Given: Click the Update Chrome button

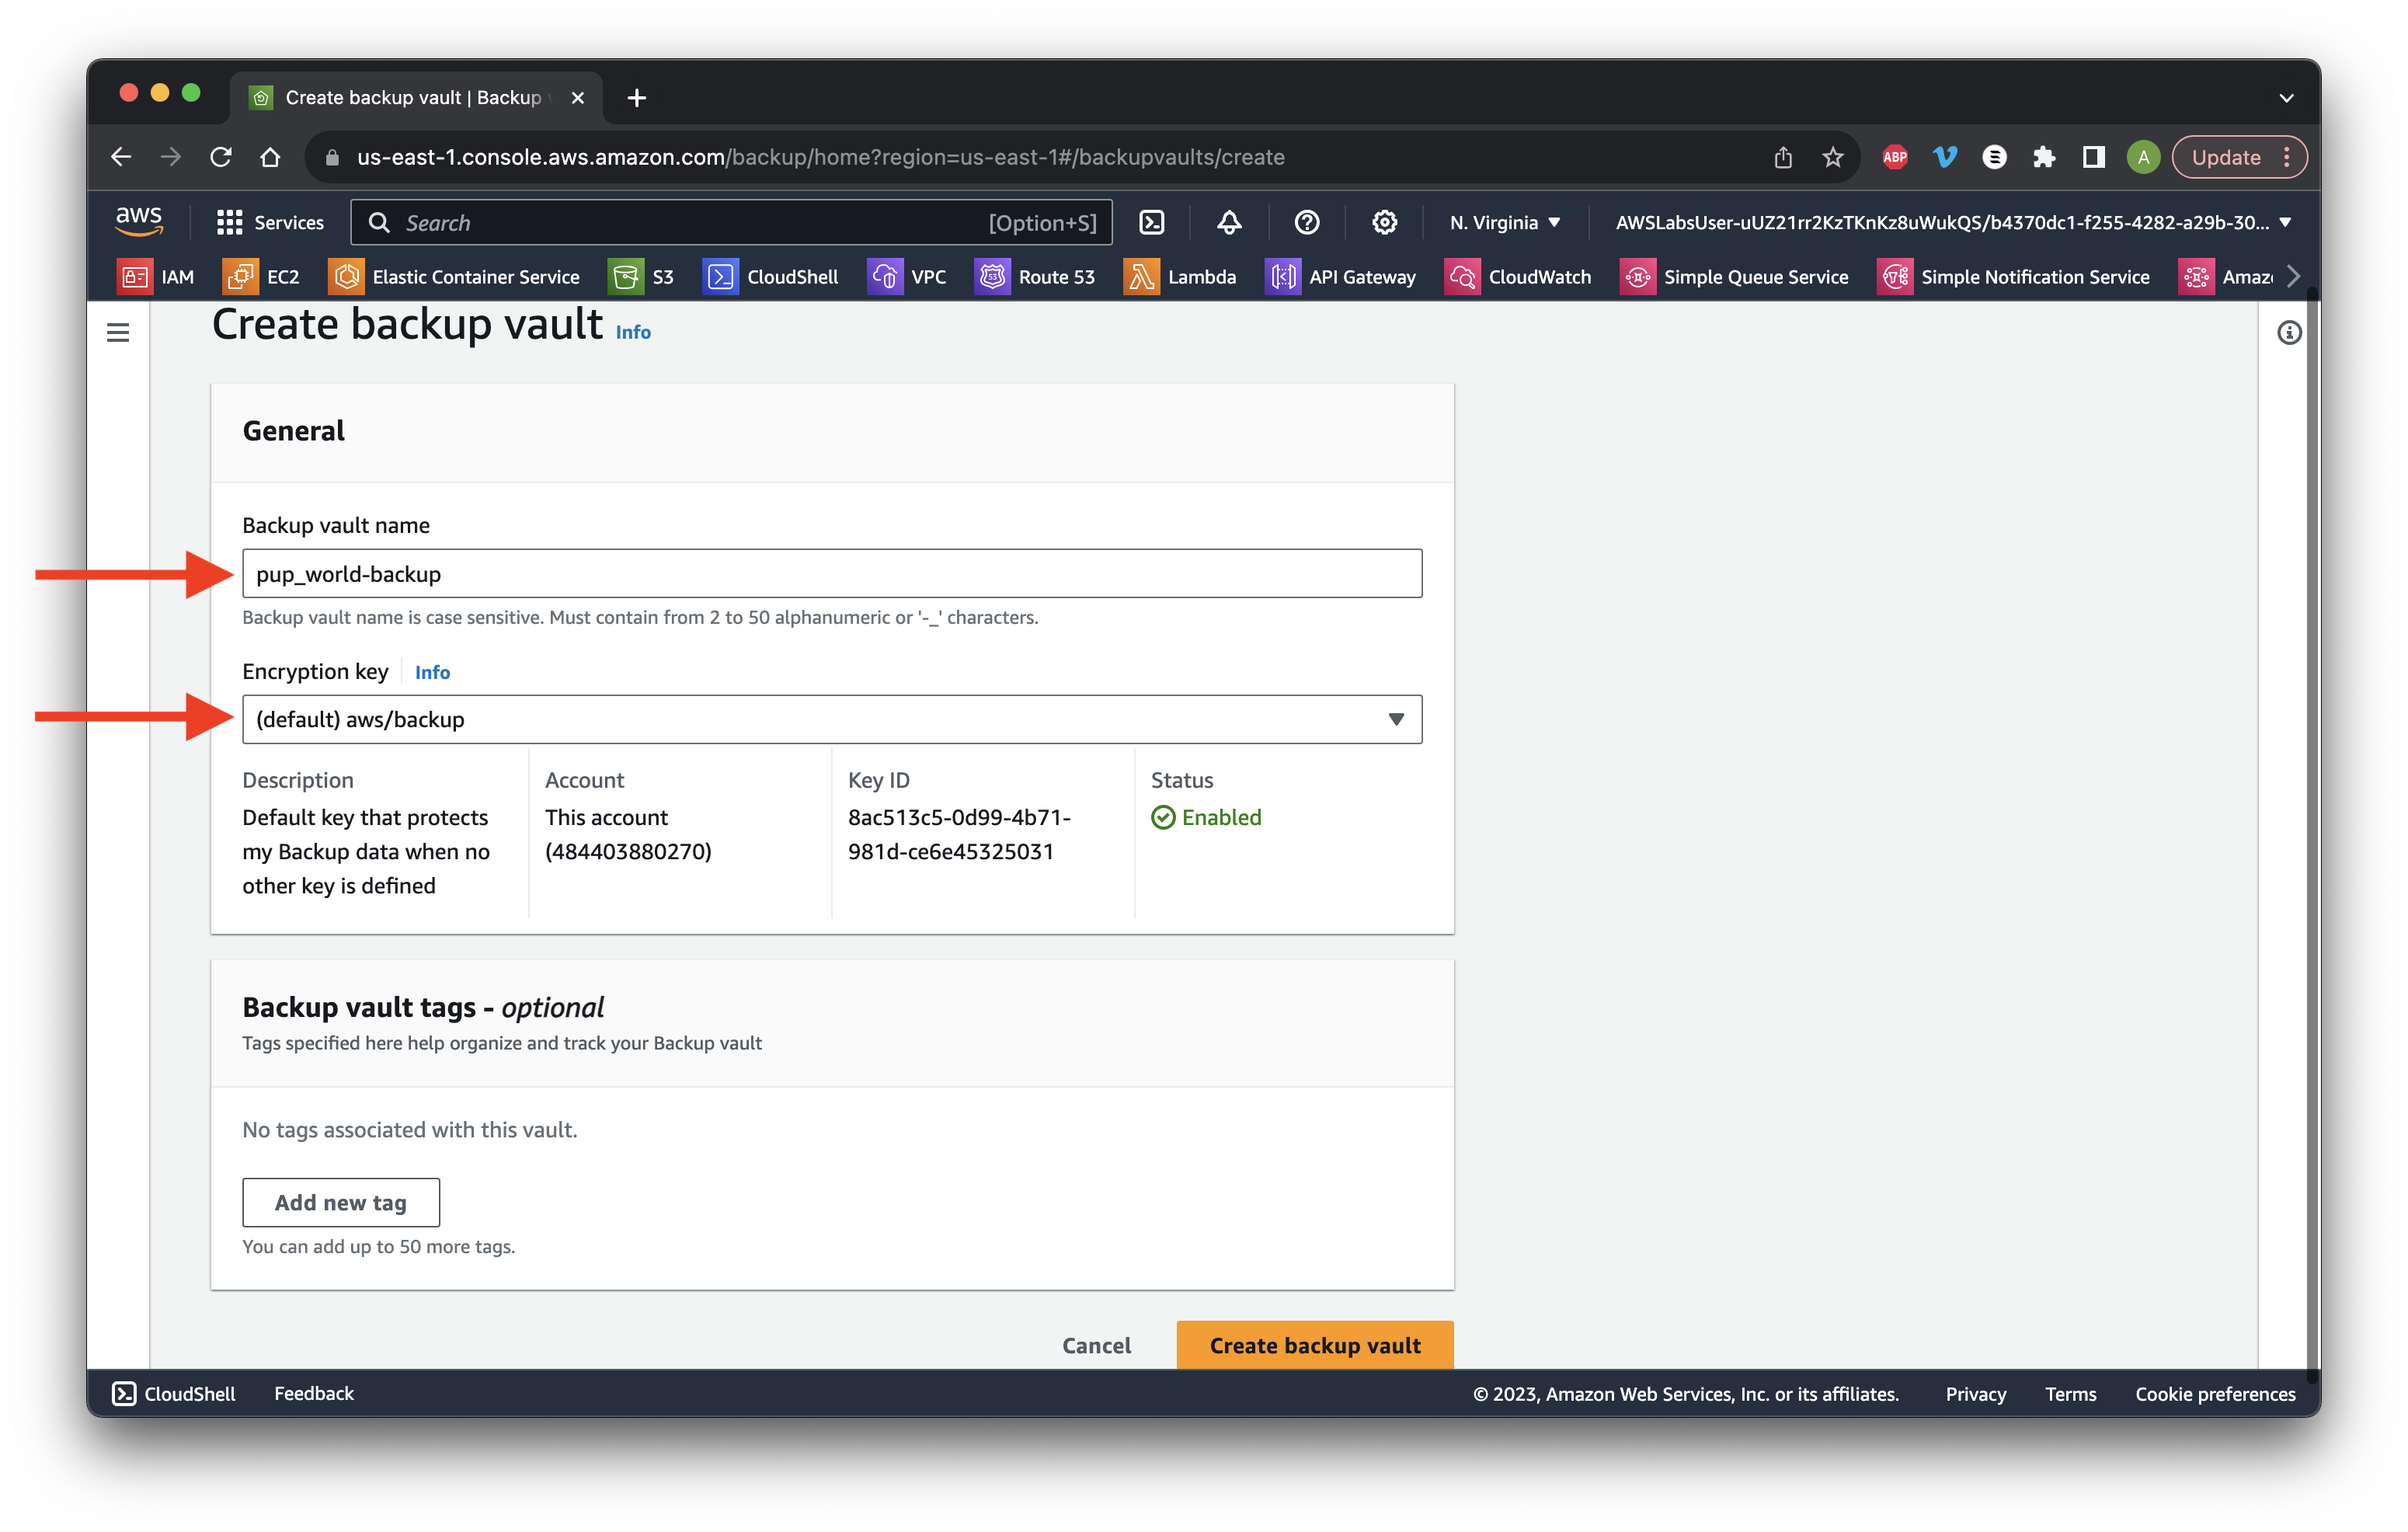Looking at the screenshot, I should tap(2226, 157).
